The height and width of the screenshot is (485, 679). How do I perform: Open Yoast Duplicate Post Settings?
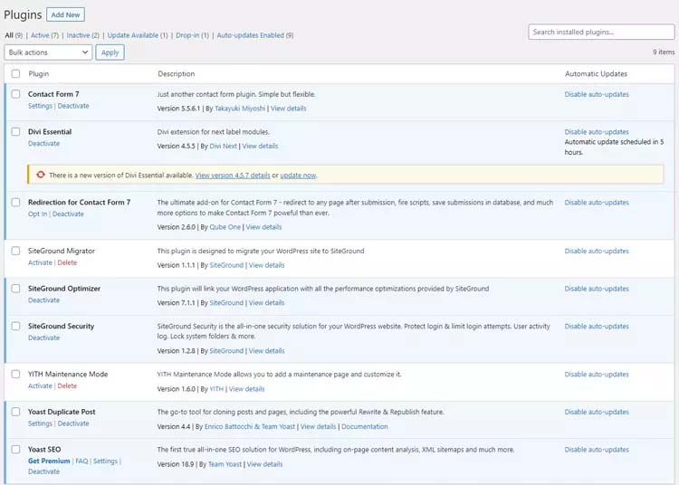(40, 423)
